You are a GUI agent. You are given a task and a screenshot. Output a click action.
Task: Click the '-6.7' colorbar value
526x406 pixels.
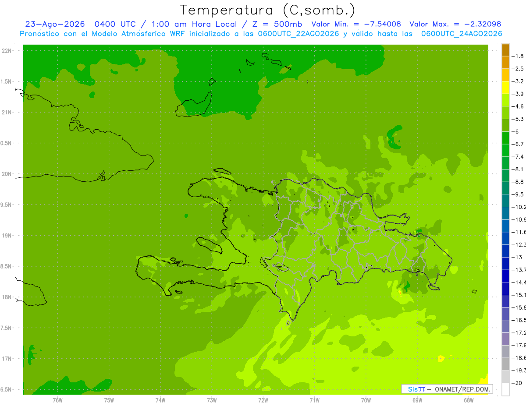[x=517, y=144]
